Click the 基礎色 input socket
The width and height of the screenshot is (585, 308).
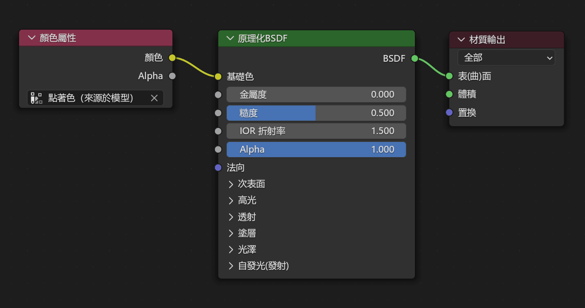tap(218, 77)
